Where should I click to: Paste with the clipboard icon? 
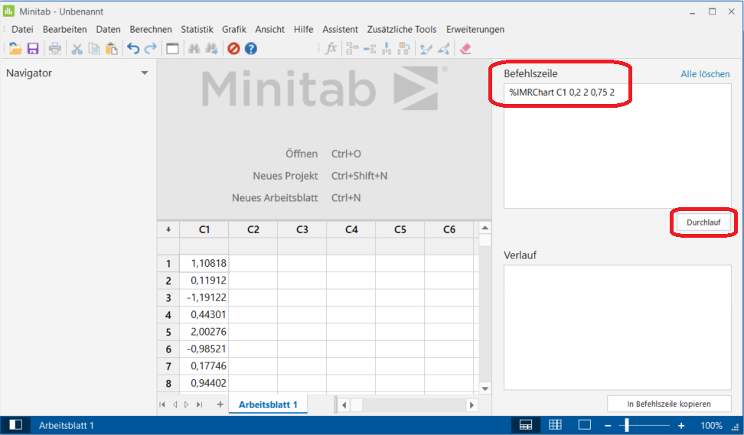click(112, 48)
